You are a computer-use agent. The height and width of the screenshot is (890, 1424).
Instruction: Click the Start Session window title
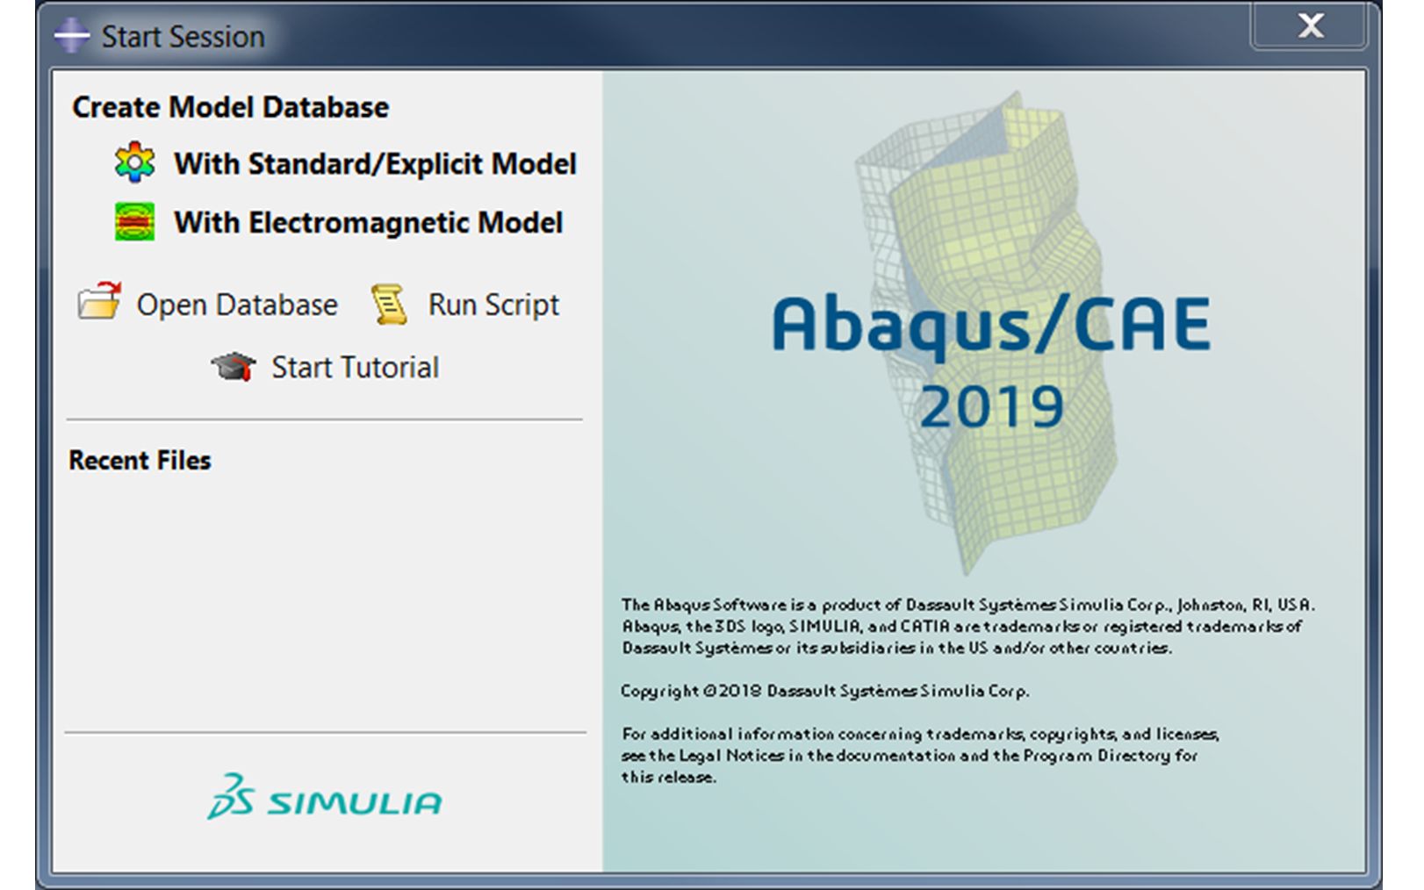pyautogui.click(x=183, y=36)
